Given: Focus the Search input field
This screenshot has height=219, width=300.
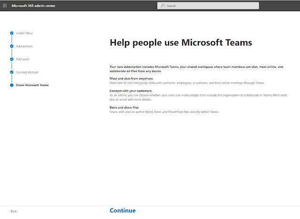Looking at the screenshot, I should click(208, 6).
